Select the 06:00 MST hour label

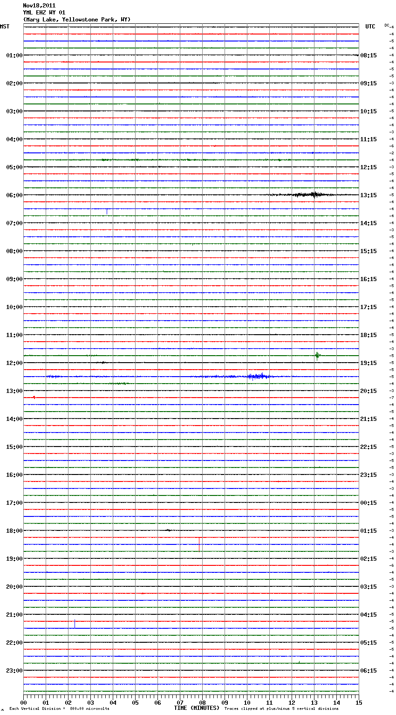pyautogui.click(x=14, y=195)
